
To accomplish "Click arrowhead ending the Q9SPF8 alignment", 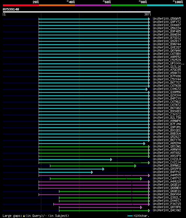I will (103, 169).
